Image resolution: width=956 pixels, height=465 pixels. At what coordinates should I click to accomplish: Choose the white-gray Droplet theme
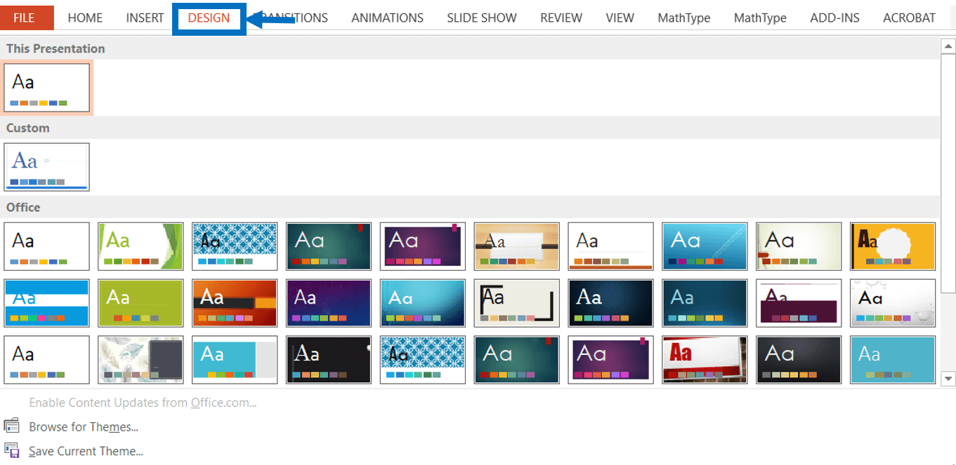pyautogui.click(x=893, y=303)
